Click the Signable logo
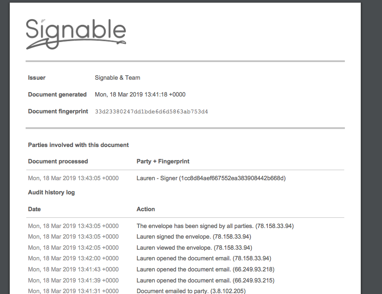 (x=76, y=34)
